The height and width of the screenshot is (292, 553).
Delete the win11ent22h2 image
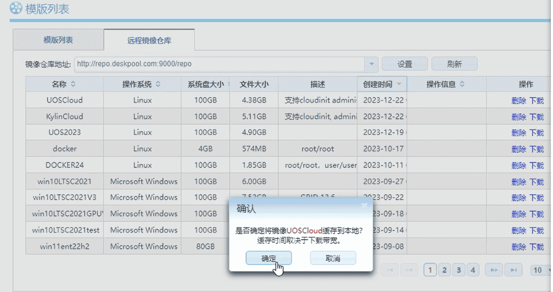pyautogui.click(x=519, y=247)
